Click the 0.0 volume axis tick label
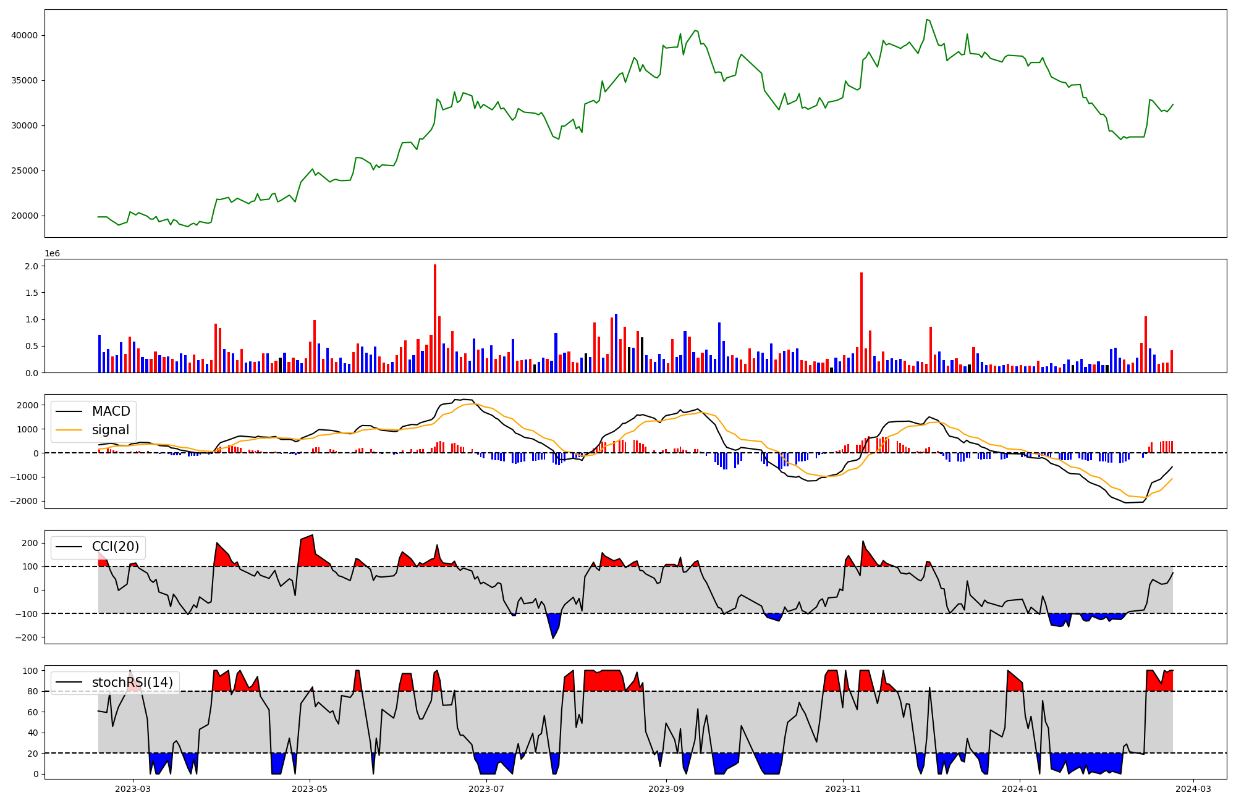This screenshot has height=803, width=1236. (x=32, y=373)
